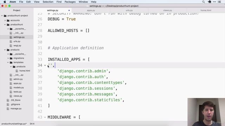Click the three dots menu bar icon
Screen dimensions: 225x126
214,2
